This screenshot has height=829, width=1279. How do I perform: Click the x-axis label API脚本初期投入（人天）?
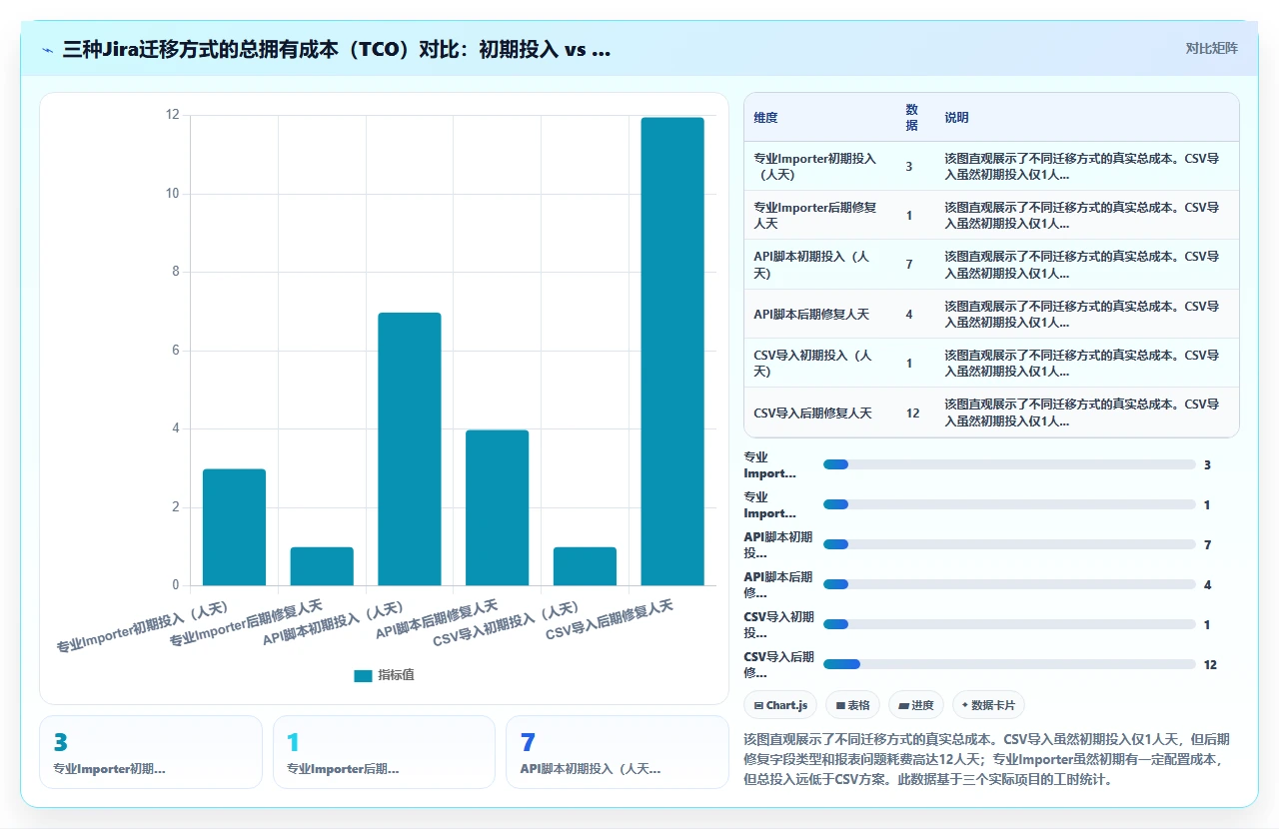333,623
